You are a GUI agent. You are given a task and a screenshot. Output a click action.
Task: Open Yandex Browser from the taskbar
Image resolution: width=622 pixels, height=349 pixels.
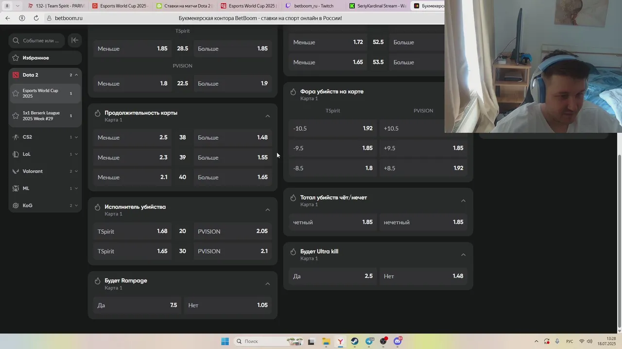(x=340, y=341)
